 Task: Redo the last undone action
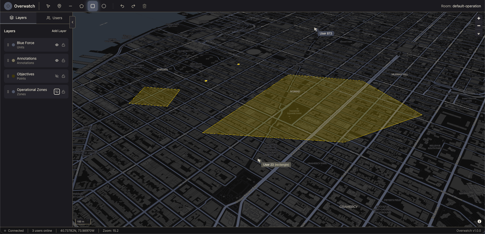[133, 6]
